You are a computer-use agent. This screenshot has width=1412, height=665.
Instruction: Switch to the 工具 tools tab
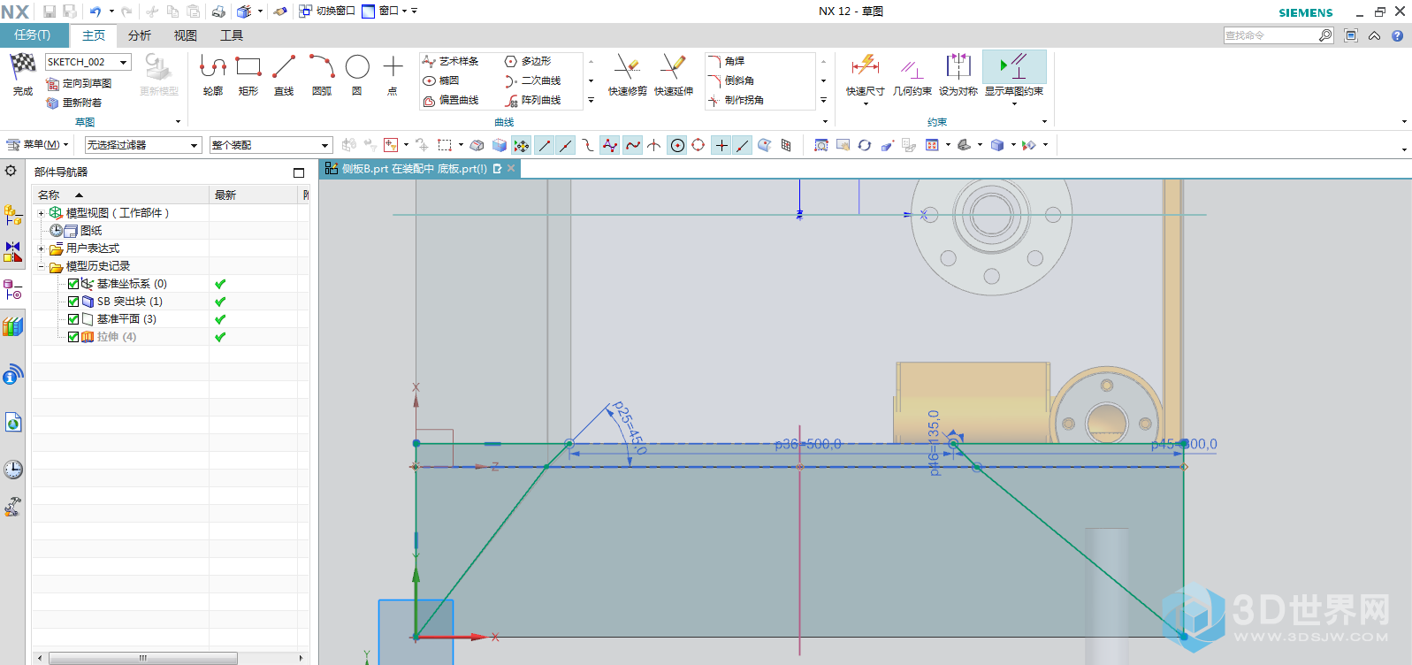(232, 35)
